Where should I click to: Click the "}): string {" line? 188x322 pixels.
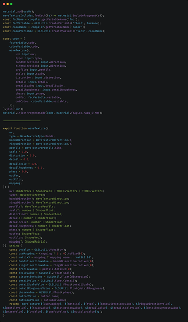tap(12, 246)
